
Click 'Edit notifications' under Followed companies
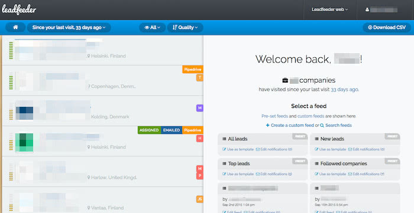tap(367, 174)
